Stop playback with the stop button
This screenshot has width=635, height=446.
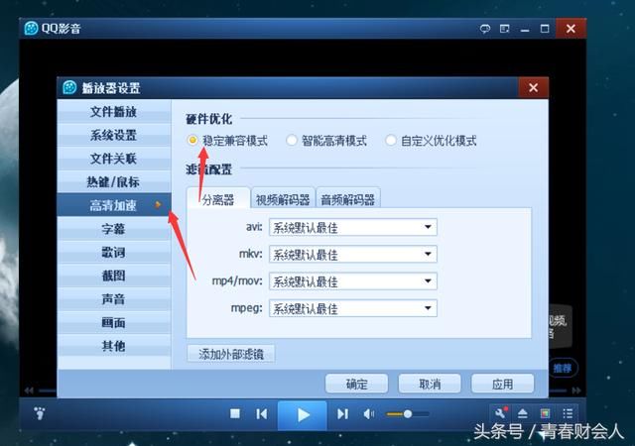pos(235,413)
